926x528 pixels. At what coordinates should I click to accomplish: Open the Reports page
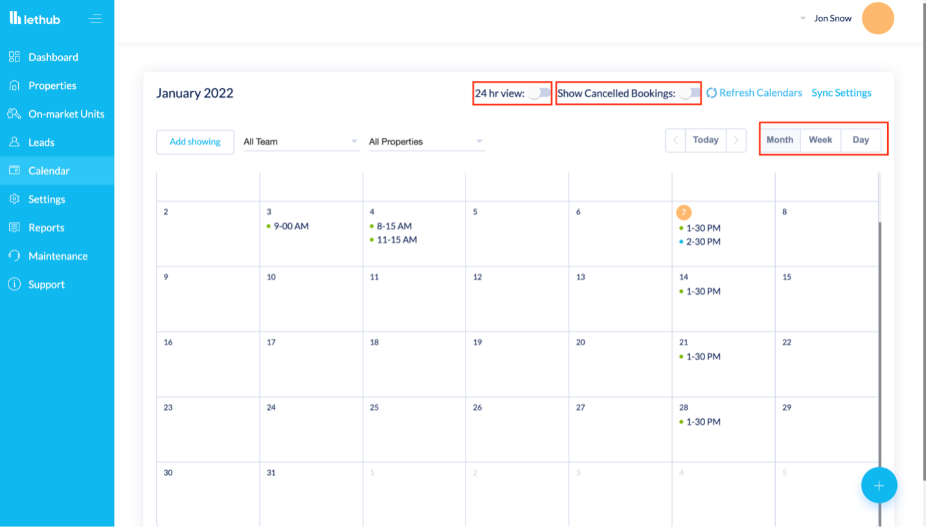pos(47,227)
